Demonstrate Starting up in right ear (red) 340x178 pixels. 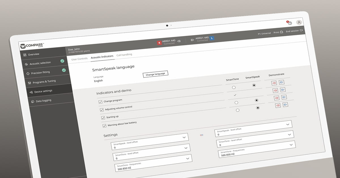pos(277,98)
